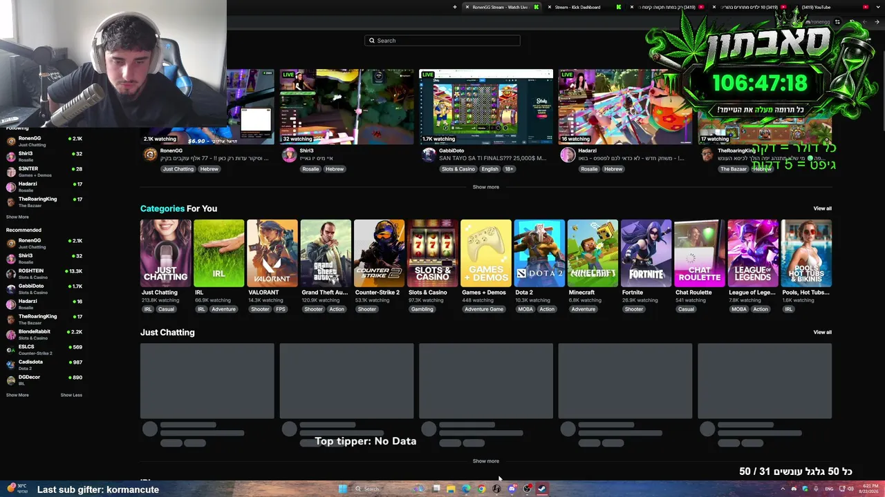Expand Following list with Show More

pyautogui.click(x=17, y=217)
